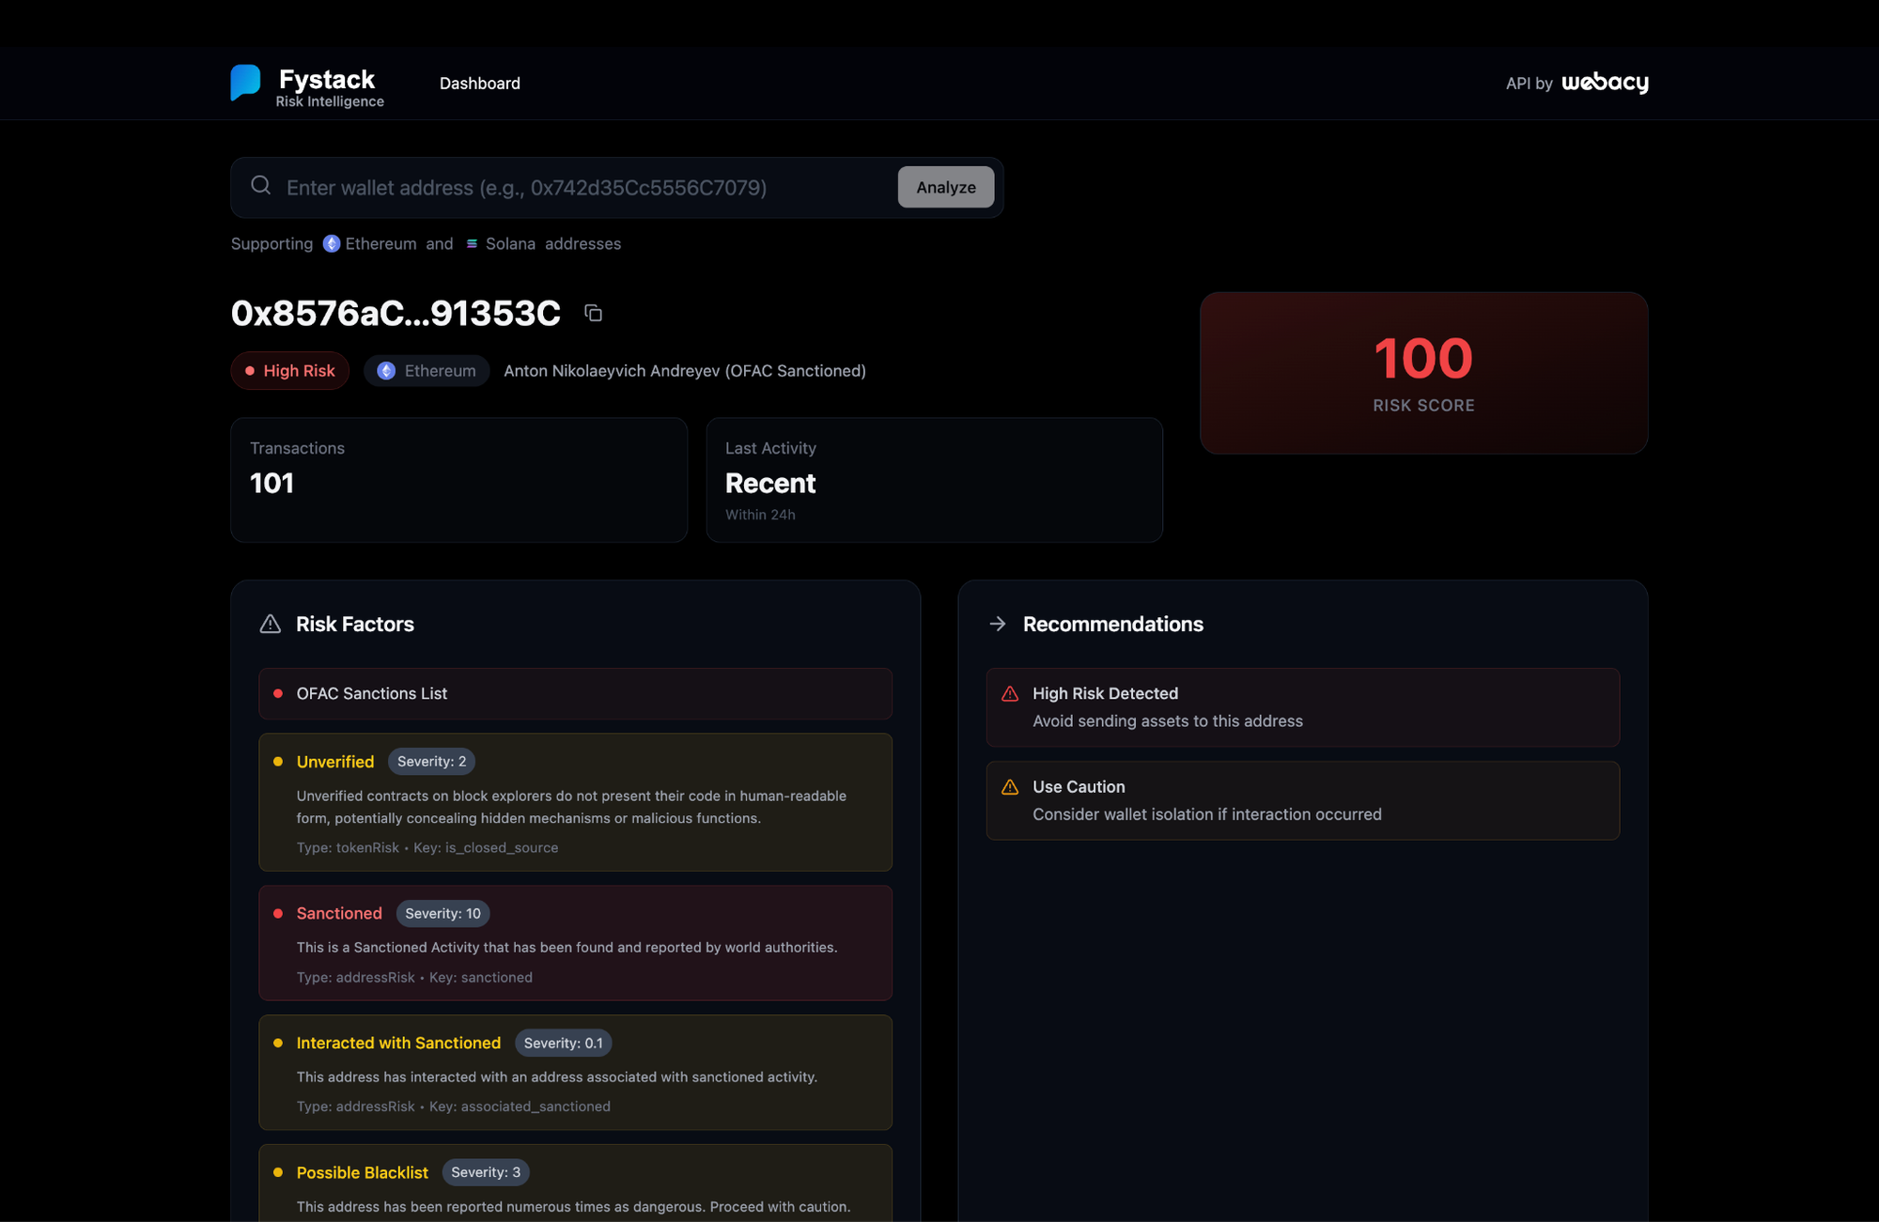Viewport: 1879px width, 1222px height.
Task: Click the Unverified risk factor title
Action: (x=335, y=762)
